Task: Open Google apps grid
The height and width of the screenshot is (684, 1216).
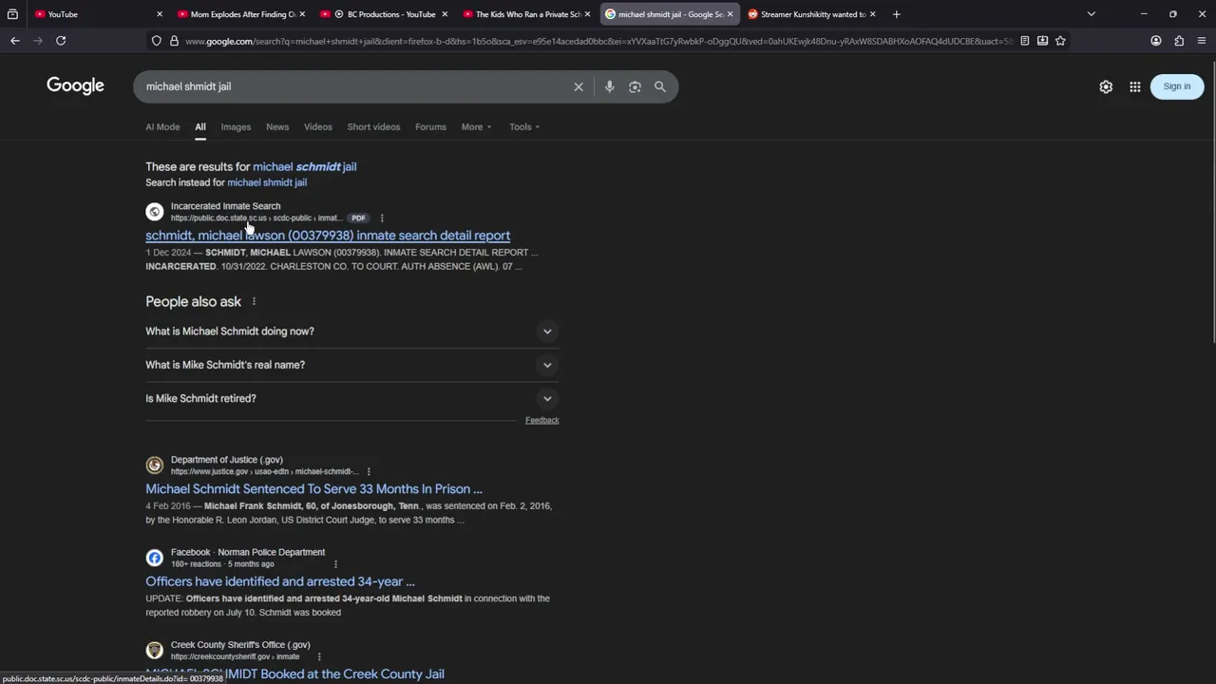Action: (x=1135, y=86)
